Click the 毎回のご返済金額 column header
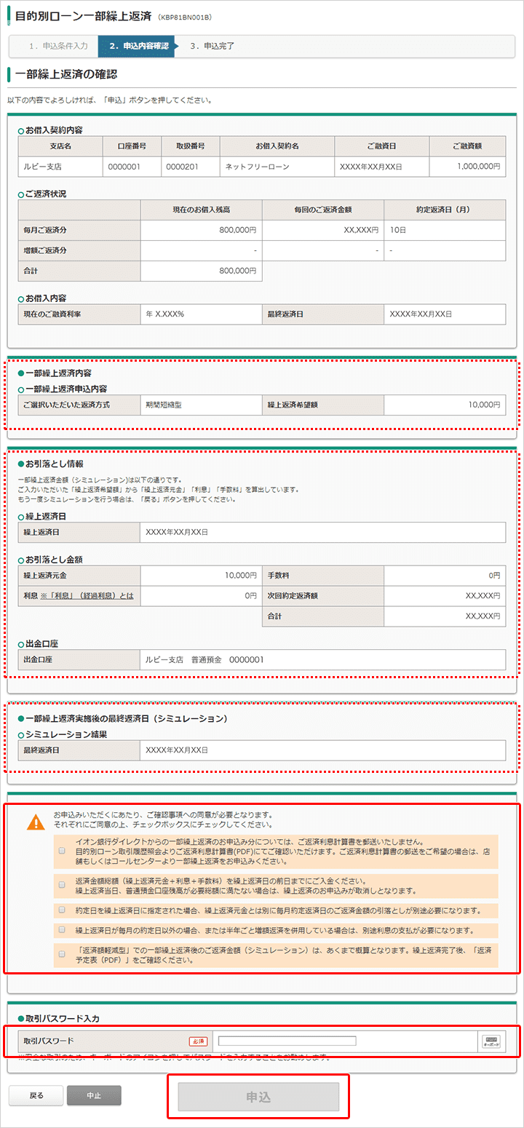Viewport: 524px width, 1128px height. tap(322, 210)
